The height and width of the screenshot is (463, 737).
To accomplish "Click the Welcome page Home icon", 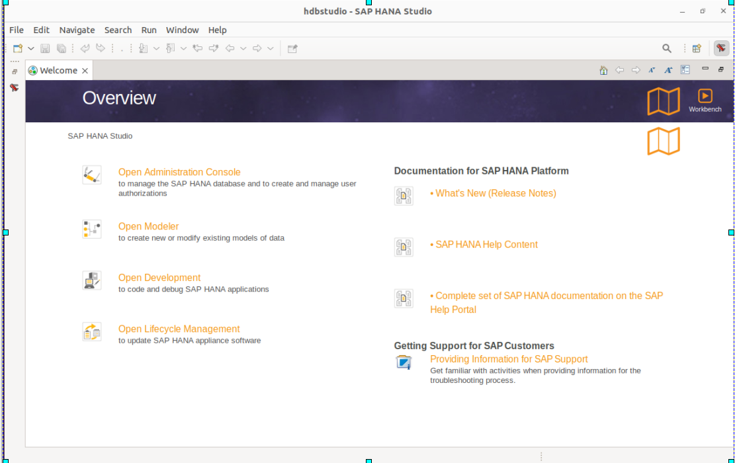I will (603, 70).
